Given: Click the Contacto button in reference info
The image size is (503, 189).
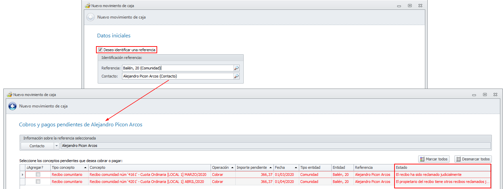Looking at the screenshot, I should (x=37, y=146).
